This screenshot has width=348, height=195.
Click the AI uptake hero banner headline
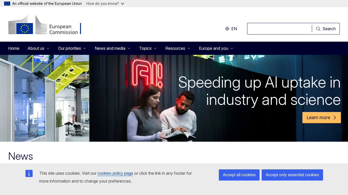259,91
